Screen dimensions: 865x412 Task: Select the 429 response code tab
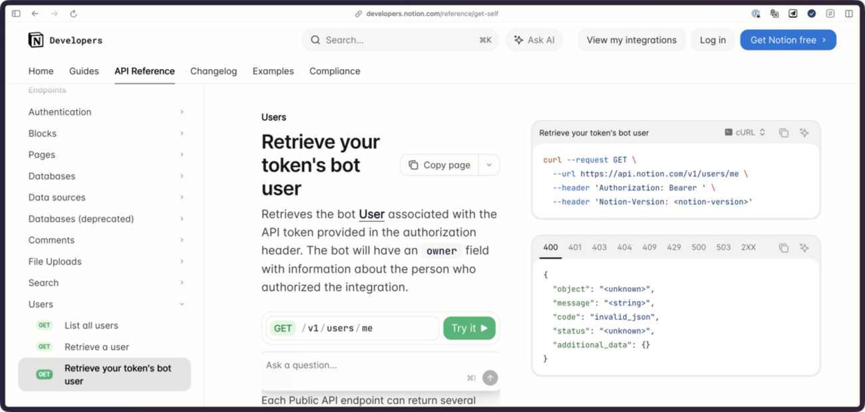674,247
